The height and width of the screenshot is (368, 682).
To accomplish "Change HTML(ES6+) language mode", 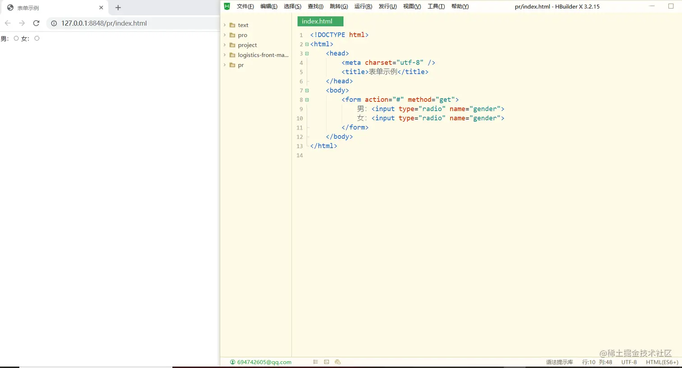I will click(662, 362).
